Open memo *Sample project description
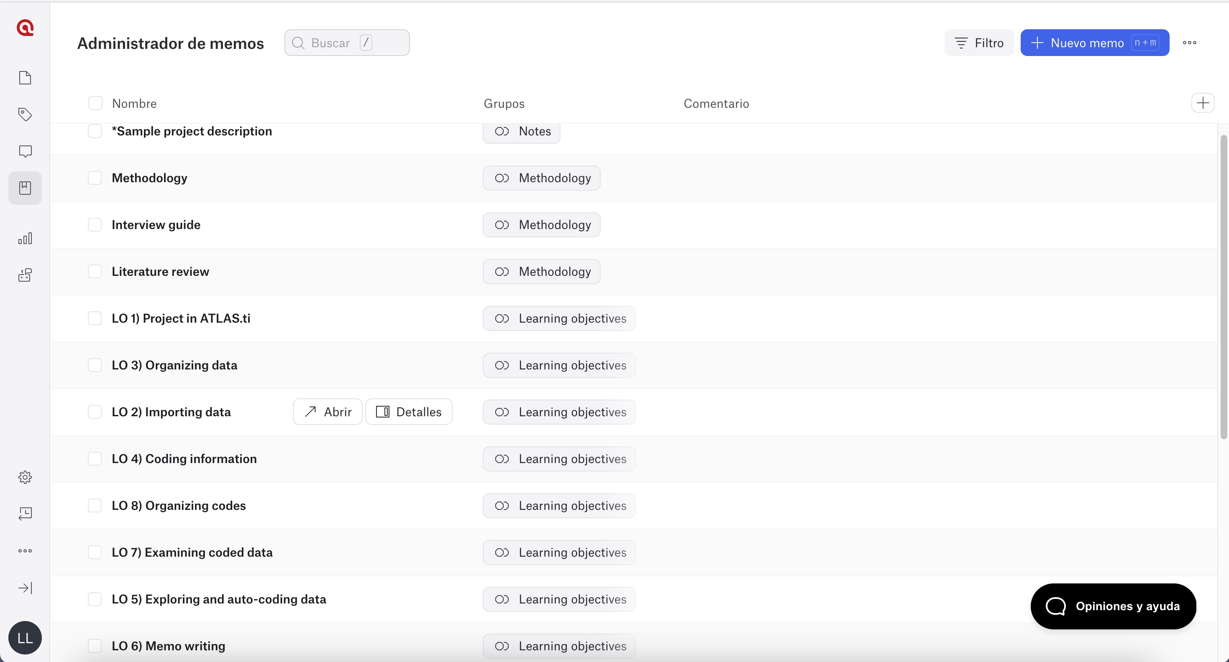 click(x=192, y=131)
